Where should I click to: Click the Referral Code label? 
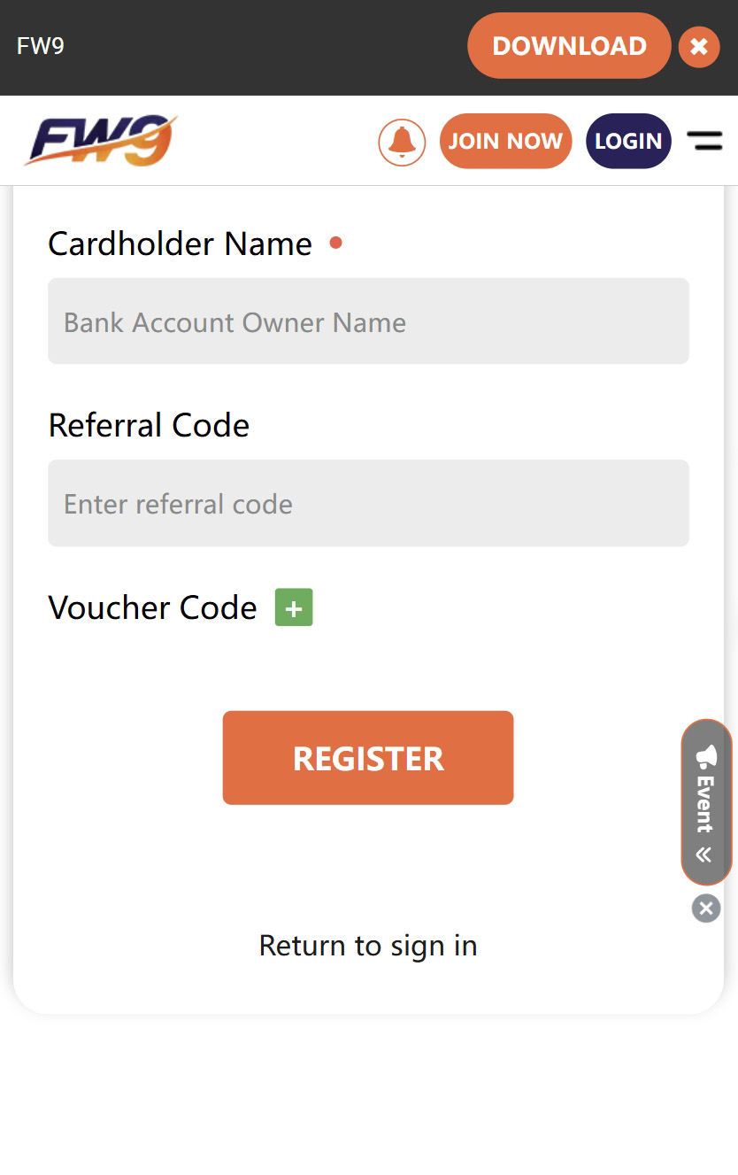[149, 425]
